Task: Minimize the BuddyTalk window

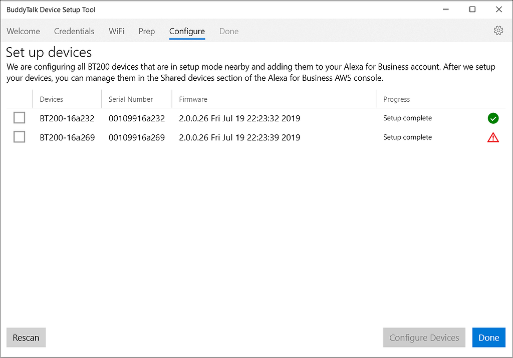Action: [445, 9]
